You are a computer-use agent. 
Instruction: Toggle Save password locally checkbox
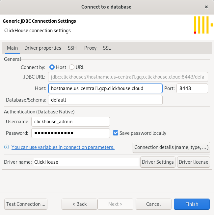coord(116,133)
